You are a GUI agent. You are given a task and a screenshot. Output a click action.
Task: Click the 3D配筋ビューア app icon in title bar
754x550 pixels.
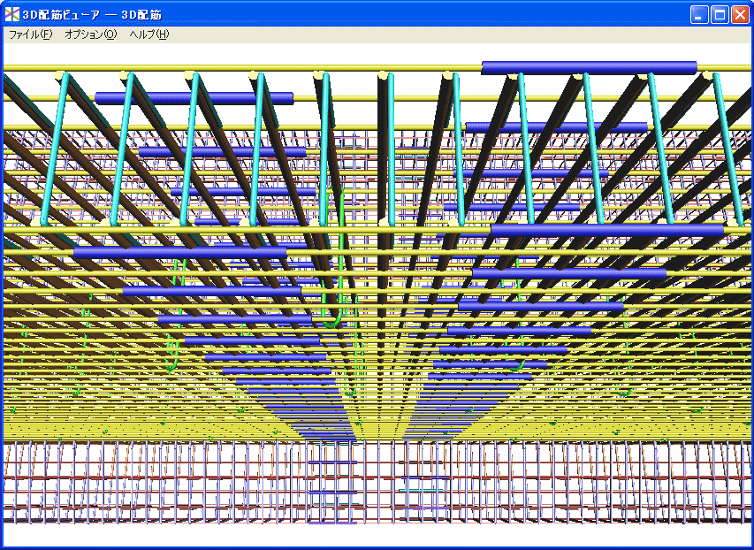click(x=12, y=14)
